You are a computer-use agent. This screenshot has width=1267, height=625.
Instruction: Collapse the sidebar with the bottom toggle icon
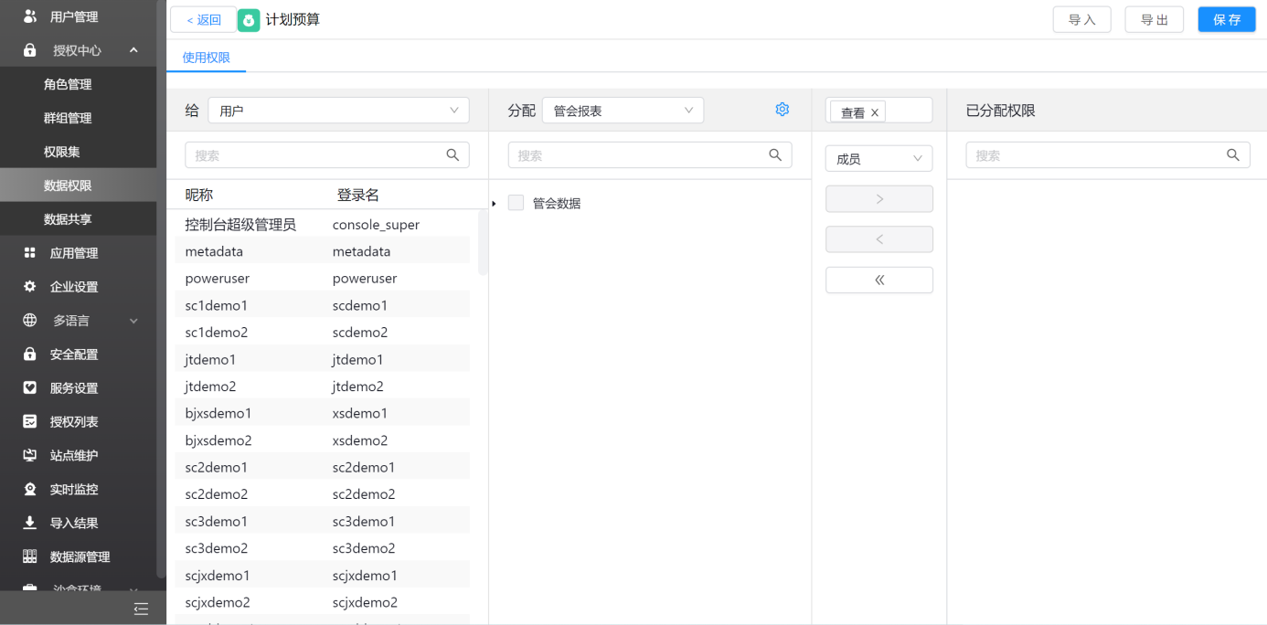click(141, 609)
